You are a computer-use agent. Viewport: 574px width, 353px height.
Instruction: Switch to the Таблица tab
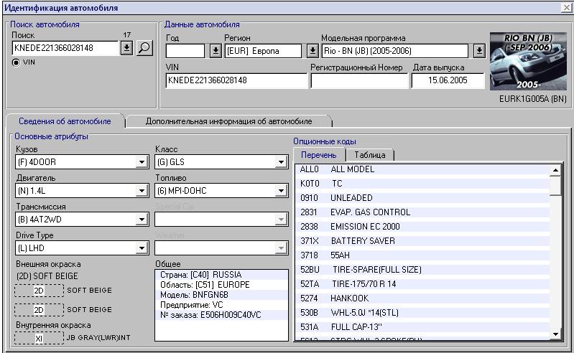tap(369, 155)
